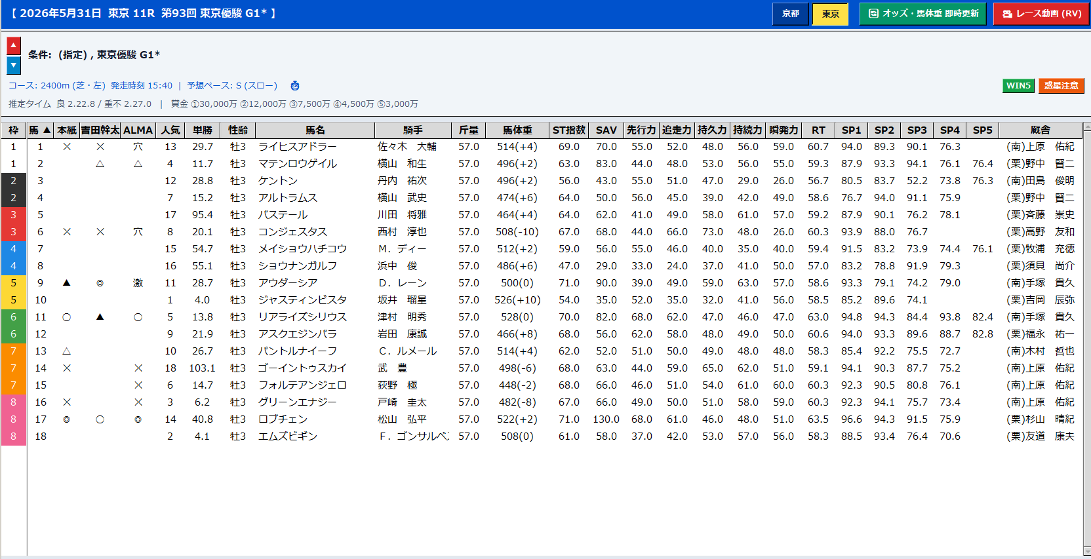Click the ST指数 column header

point(569,130)
